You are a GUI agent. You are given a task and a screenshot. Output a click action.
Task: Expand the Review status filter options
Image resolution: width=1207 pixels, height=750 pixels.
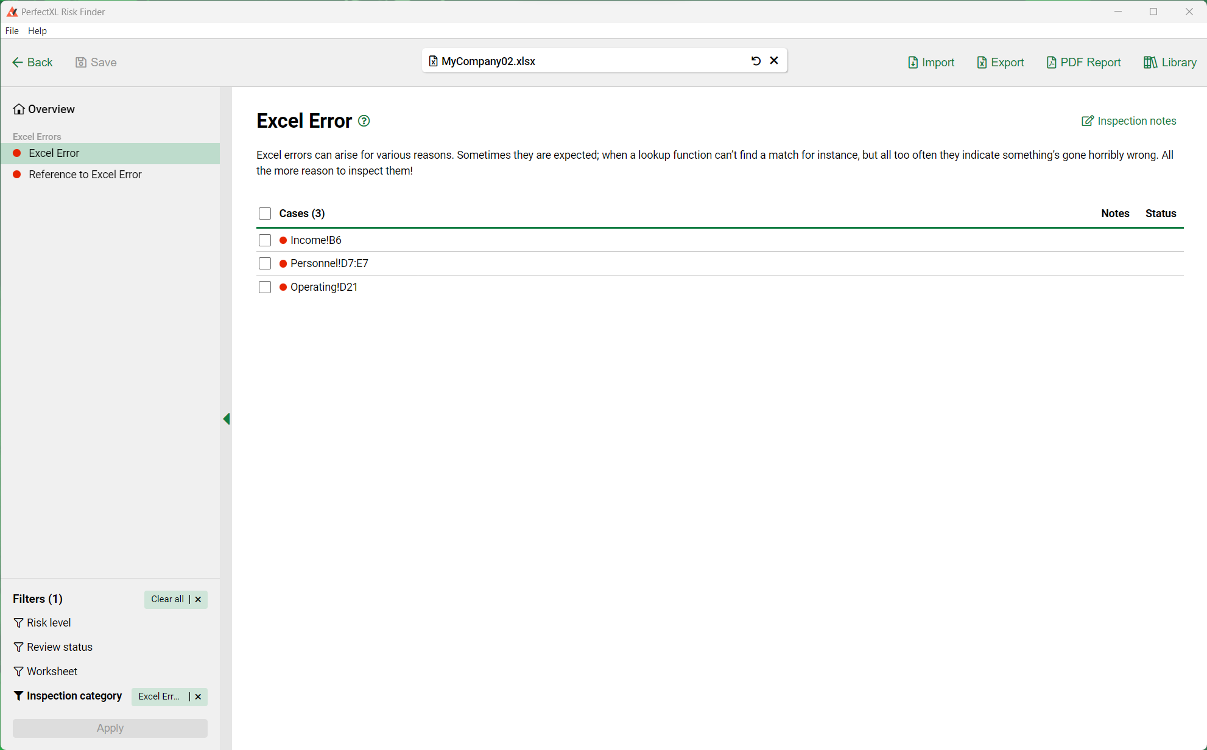click(x=58, y=647)
